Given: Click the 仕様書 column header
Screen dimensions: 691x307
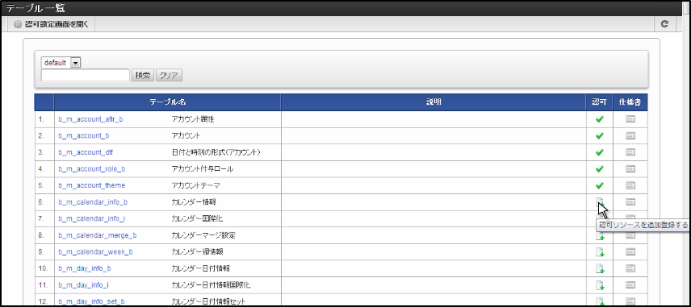Looking at the screenshot, I should click(630, 102).
